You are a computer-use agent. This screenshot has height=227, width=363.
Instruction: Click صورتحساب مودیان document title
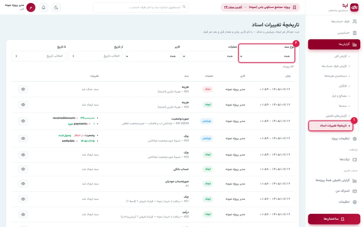pos(177,181)
